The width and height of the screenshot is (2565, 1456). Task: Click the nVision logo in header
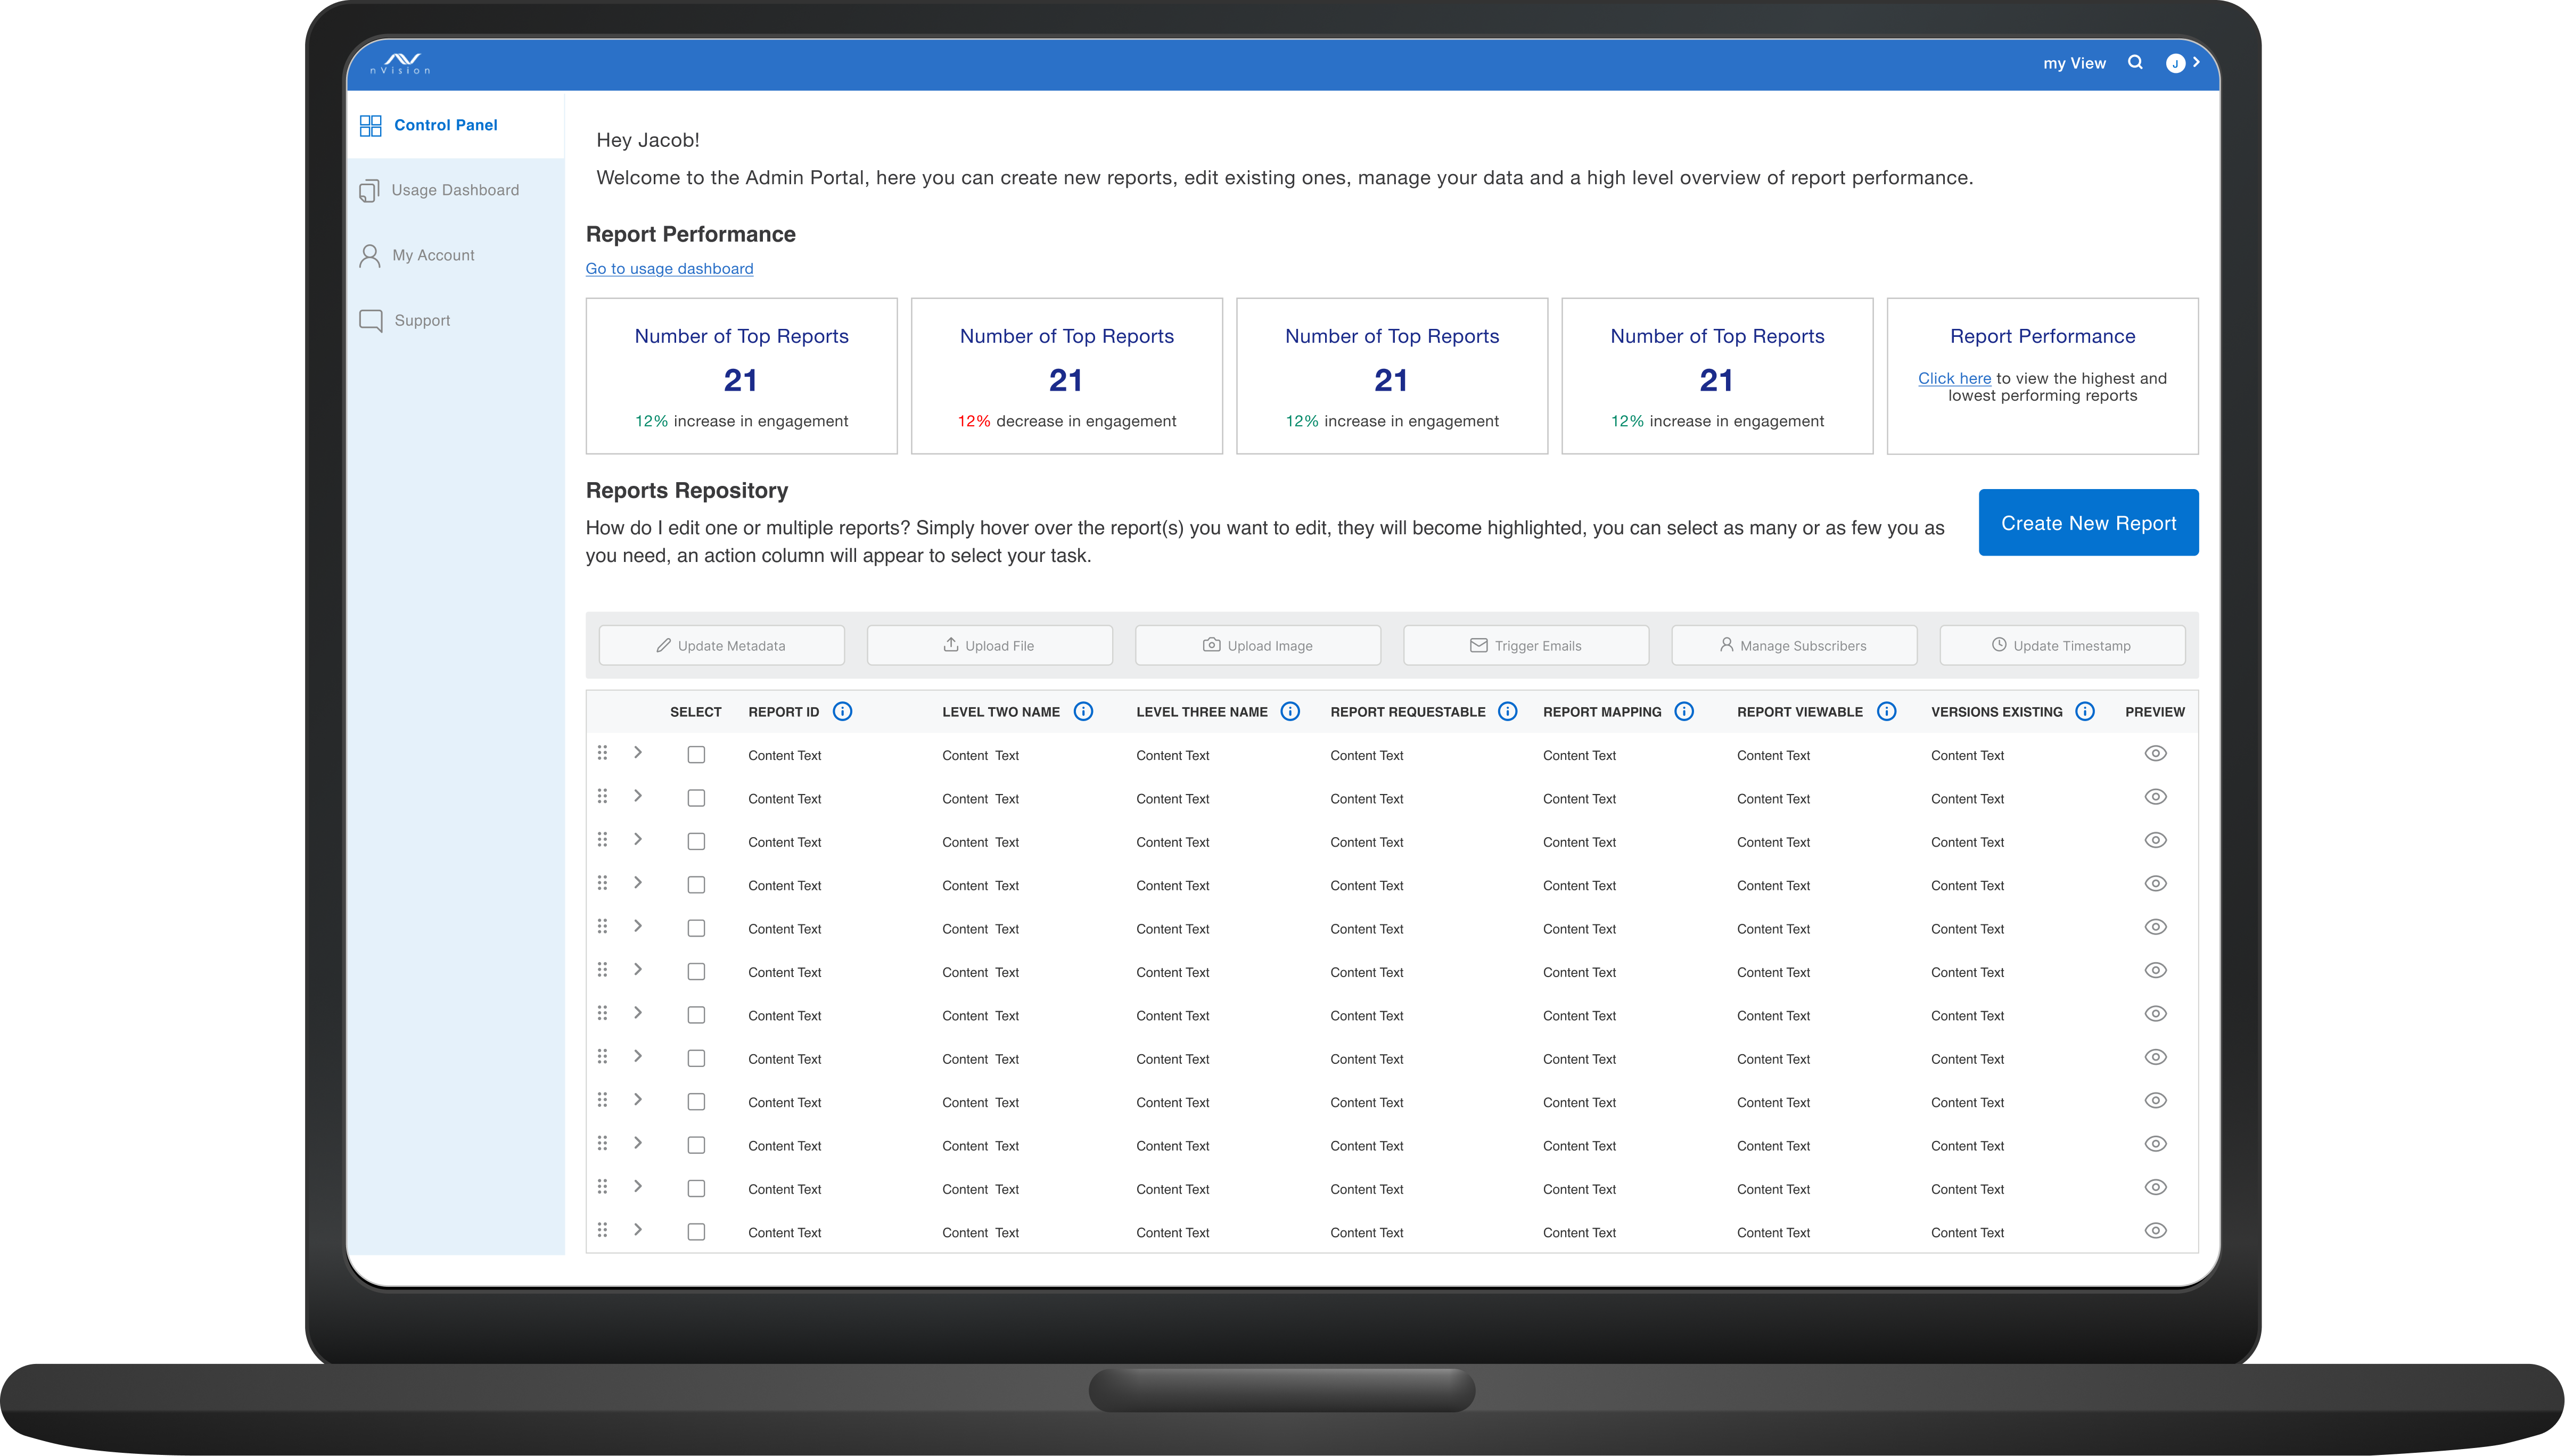(401, 63)
